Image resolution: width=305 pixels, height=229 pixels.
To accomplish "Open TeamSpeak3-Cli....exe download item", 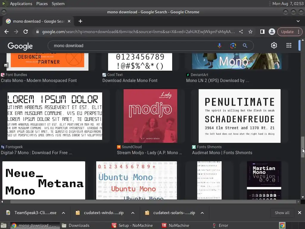I will point(32,213).
